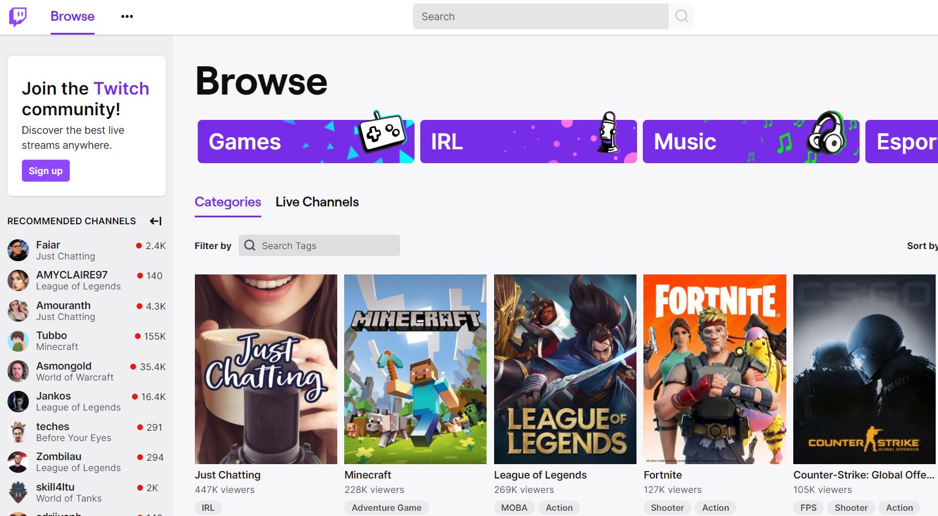Focus the Search Tags filter field
The height and width of the screenshot is (516, 938).
coord(319,246)
